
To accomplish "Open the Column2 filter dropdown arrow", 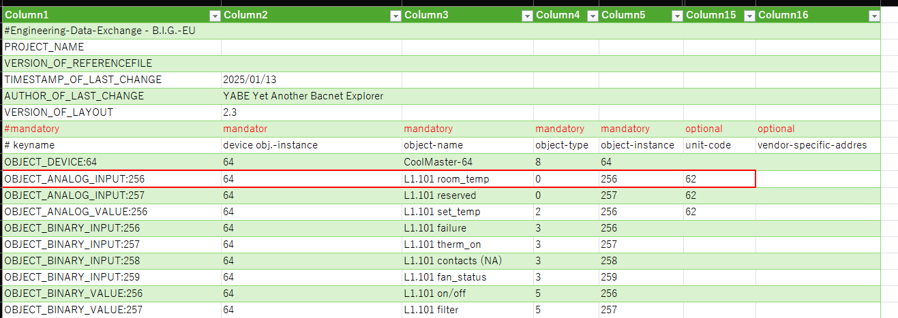I will 395,16.
